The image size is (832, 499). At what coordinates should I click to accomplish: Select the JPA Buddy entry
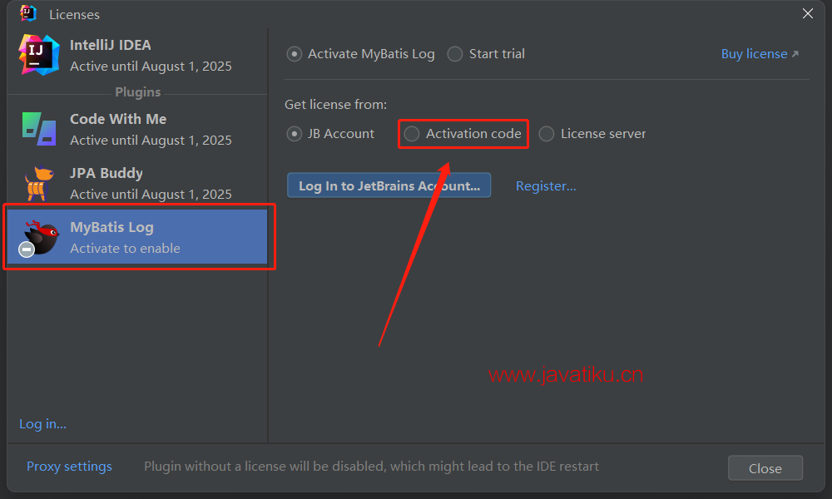pos(137,184)
